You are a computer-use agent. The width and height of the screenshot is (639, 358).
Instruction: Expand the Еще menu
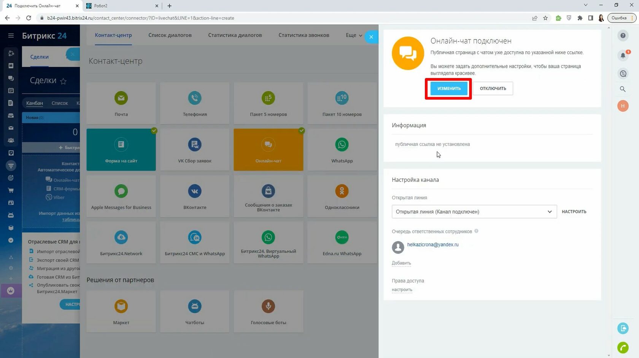click(x=354, y=35)
